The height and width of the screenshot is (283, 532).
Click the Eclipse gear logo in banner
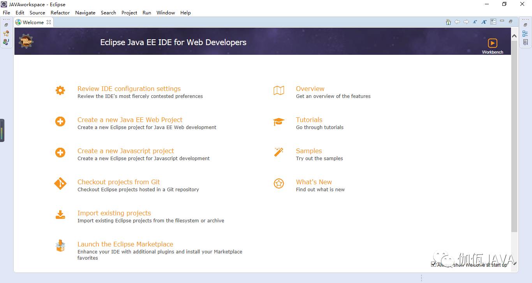pos(26,41)
